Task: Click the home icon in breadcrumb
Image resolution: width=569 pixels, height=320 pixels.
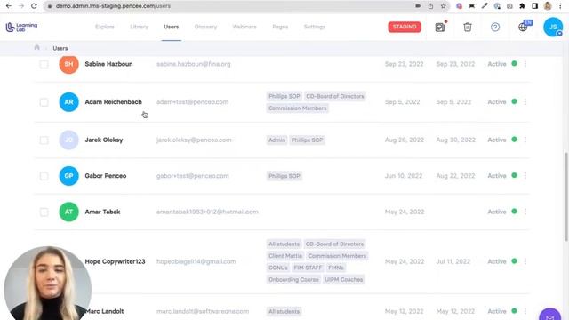Action: [x=36, y=47]
